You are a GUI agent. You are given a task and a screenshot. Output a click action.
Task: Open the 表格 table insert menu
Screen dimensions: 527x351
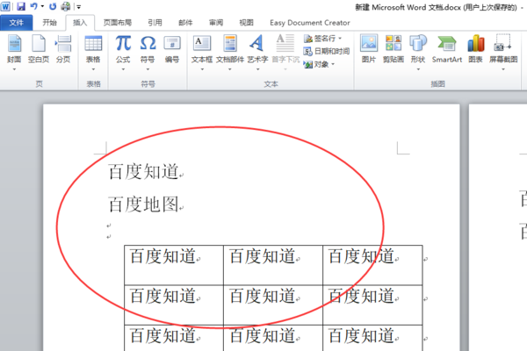click(x=93, y=52)
